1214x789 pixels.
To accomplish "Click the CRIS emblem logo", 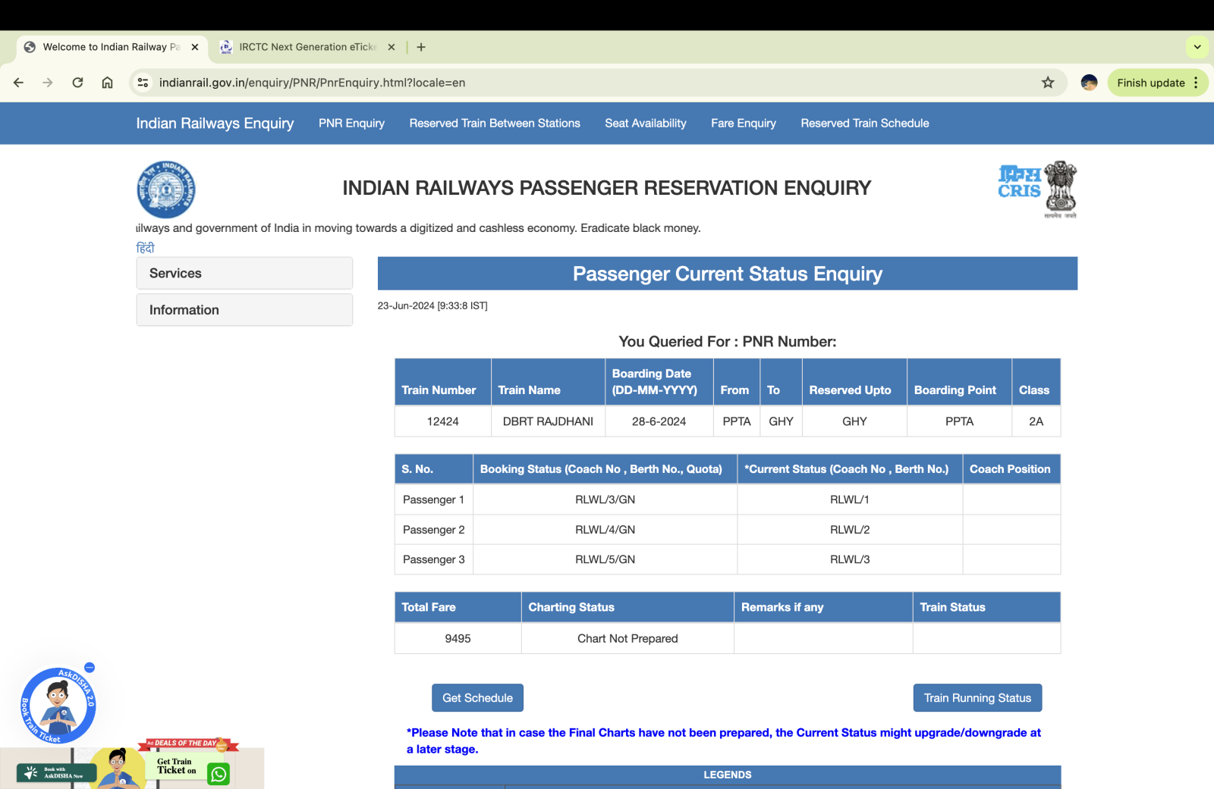I will tap(1037, 189).
